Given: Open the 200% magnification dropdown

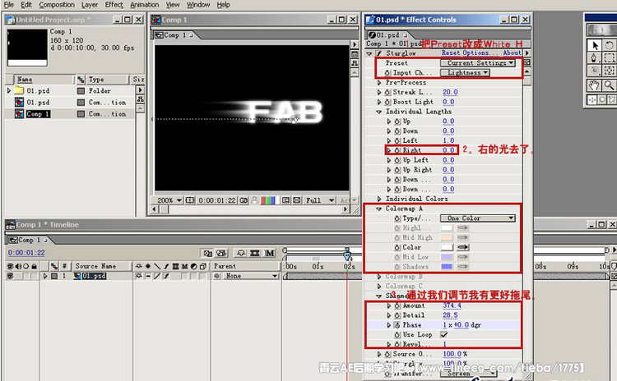Looking at the screenshot, I should [x=169, y=200].
